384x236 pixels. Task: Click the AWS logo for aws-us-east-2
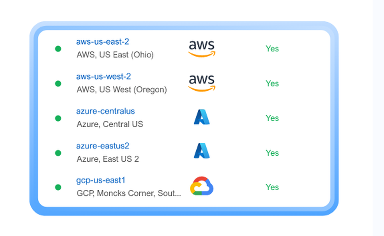[202, 48]
